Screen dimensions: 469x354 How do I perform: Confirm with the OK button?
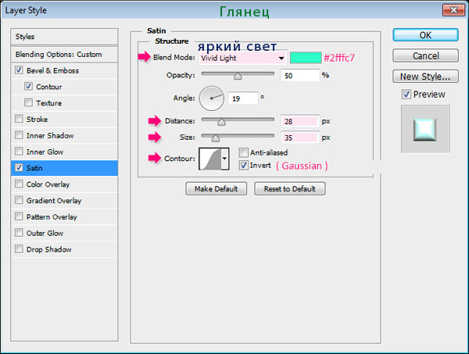[425, 35]
